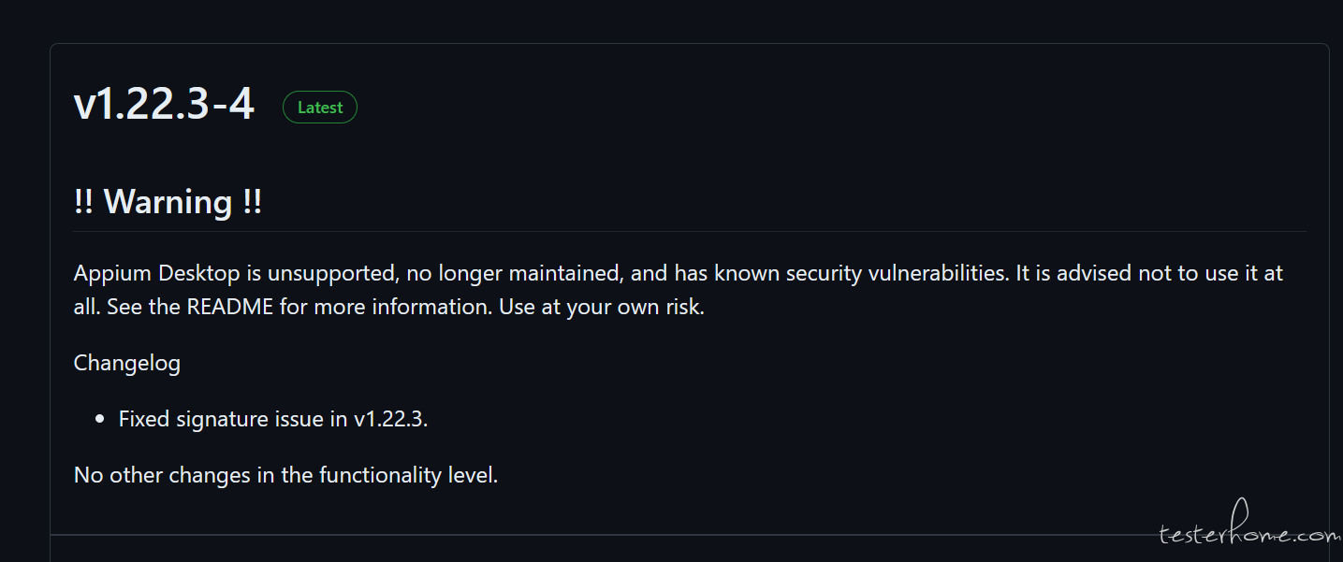The height and width of the screenshot is (562, 1343).
Task: Click the bullet point before Fixed signature
Action: 100,420
